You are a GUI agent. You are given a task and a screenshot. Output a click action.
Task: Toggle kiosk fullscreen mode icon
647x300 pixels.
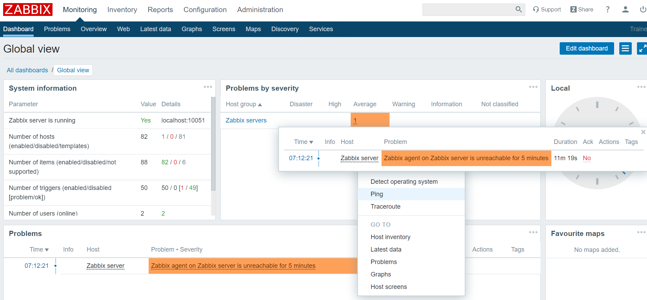pyautogui.click(x=642, y=48)
